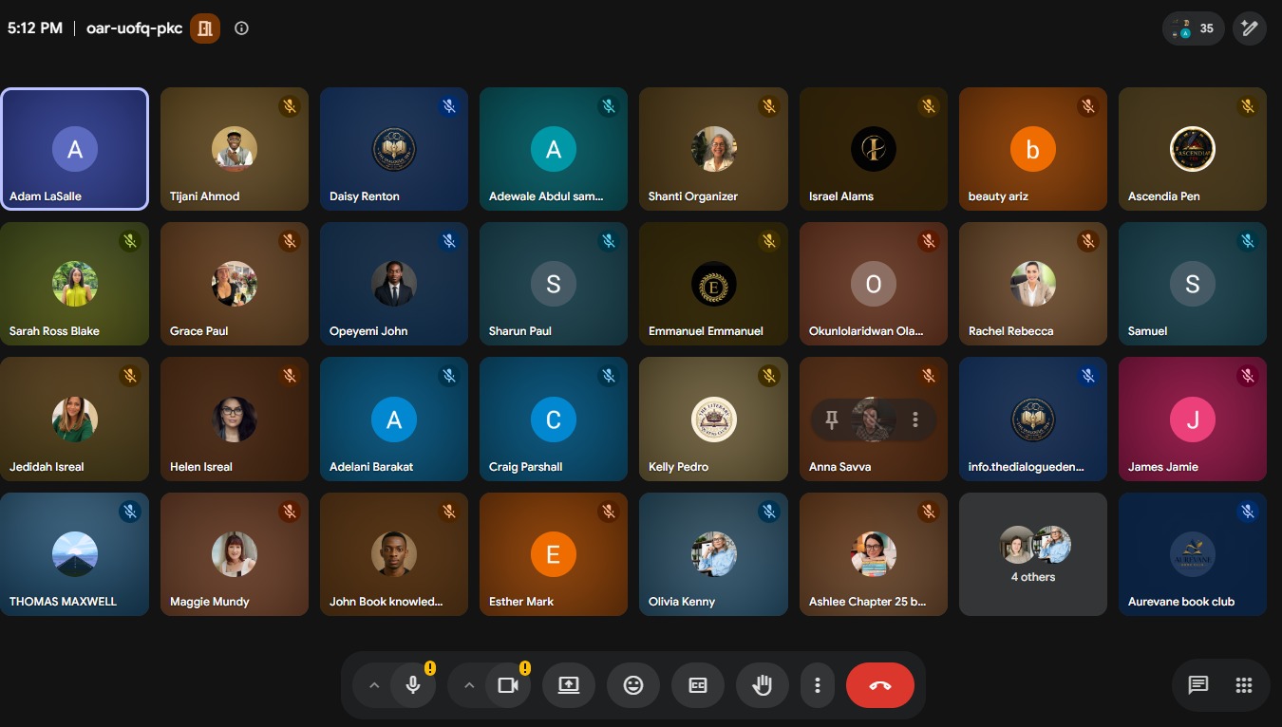The height and width of the screenshot is (727, 1282).
Task: Click the John Book knowled... name label
Action: click(386, 602)
